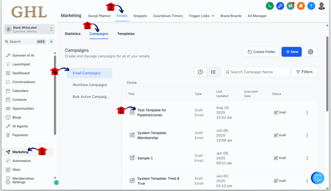Switch to Social Planner tab
The width and height of the screenshot is (331, 191).
[x=100, y=16]
